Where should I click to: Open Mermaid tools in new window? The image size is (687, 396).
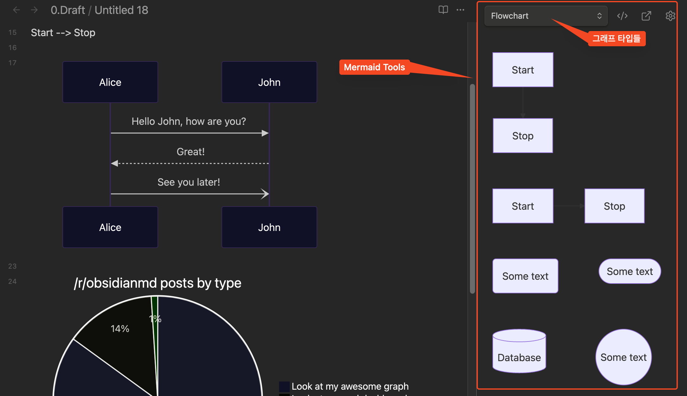pyautogui.click(x=646, y=16)
